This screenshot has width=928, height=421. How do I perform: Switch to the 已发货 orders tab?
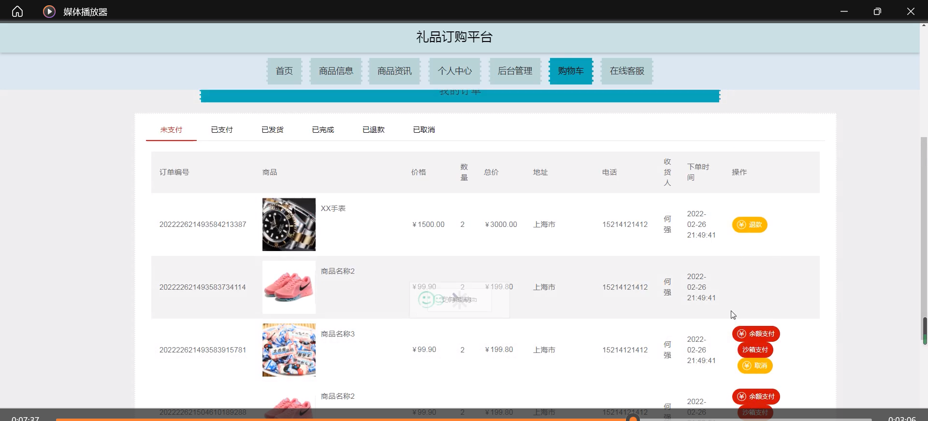click(272, 130)
